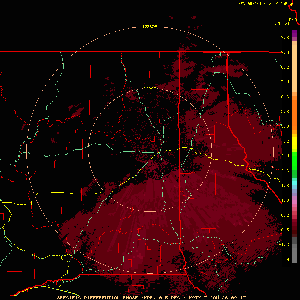The image size is (300, 300).
Task: Pick the cyan band of the color bar
Action: (x=294, y=183)
